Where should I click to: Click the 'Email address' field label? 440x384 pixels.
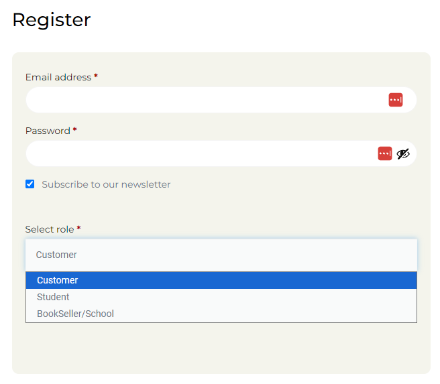coord(58,77)
